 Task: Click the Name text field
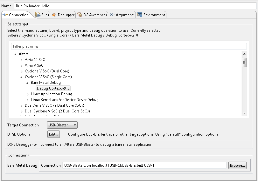(135, 6)
